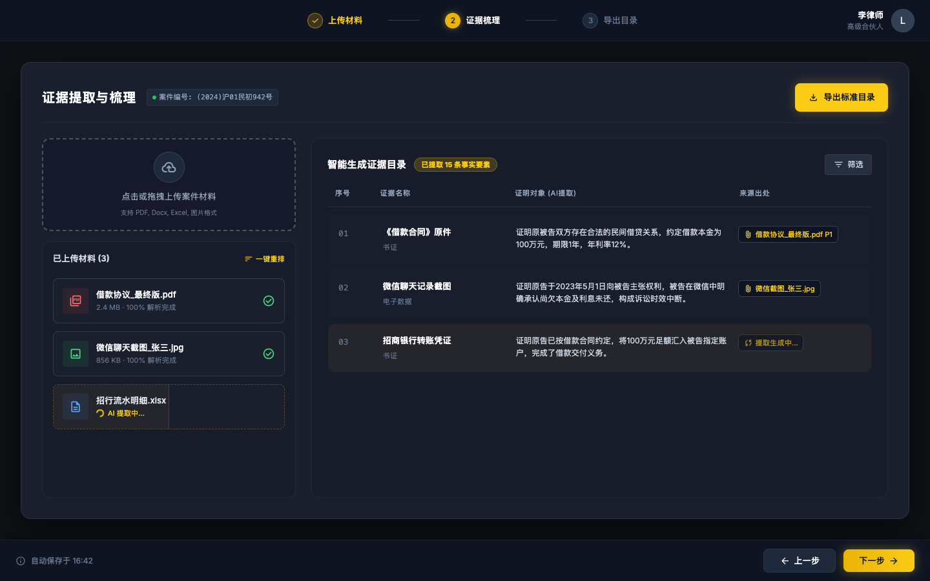Click the 下一步 button

879,561
